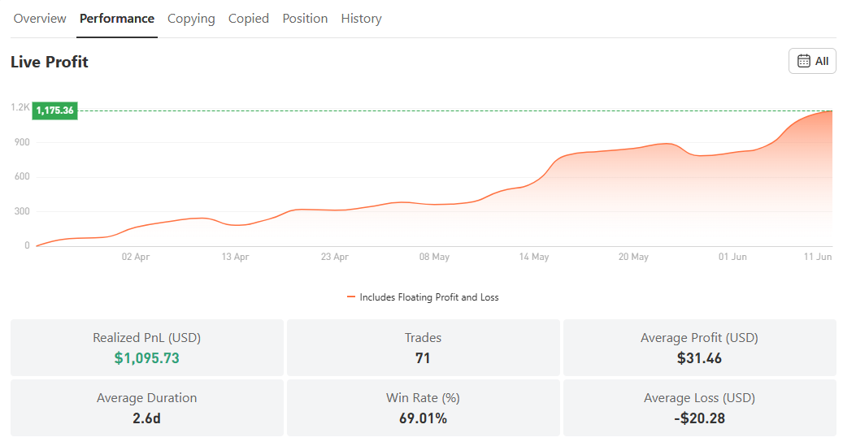Viewport: 843px width, 446px height.
Task: Click the Average Profit value $31.46
Action: point(699,358)
